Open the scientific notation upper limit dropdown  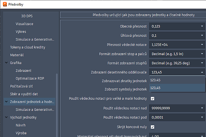click(x=177, y=108)
